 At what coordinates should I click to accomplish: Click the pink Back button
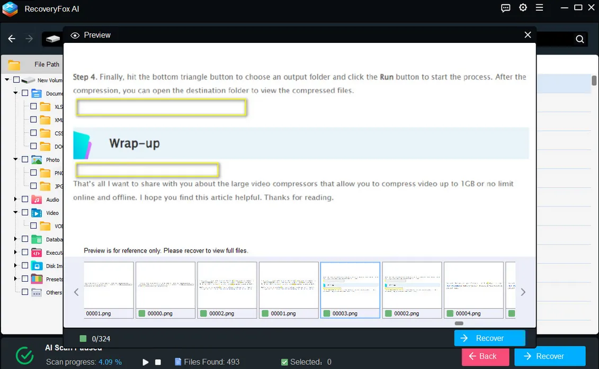tap(485, 356)
